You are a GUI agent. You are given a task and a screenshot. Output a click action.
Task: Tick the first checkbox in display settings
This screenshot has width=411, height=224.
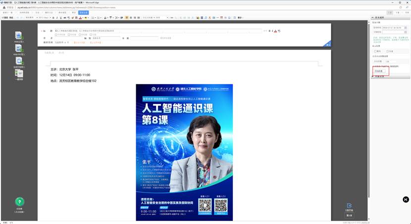click(x=375, y=51)
